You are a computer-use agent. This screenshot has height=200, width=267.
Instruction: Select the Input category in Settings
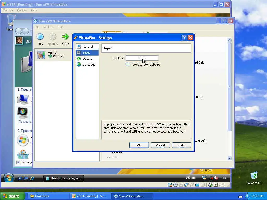pyautogui.click(x=87, y=53)
